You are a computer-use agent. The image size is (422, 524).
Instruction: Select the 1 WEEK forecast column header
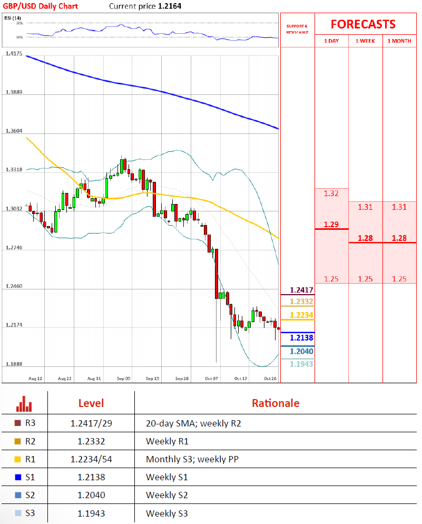coord(365,41)
